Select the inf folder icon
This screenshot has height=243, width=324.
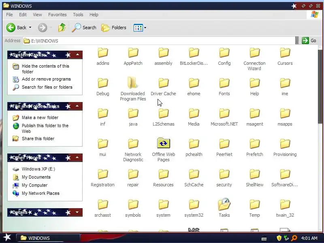click(103, 113)
